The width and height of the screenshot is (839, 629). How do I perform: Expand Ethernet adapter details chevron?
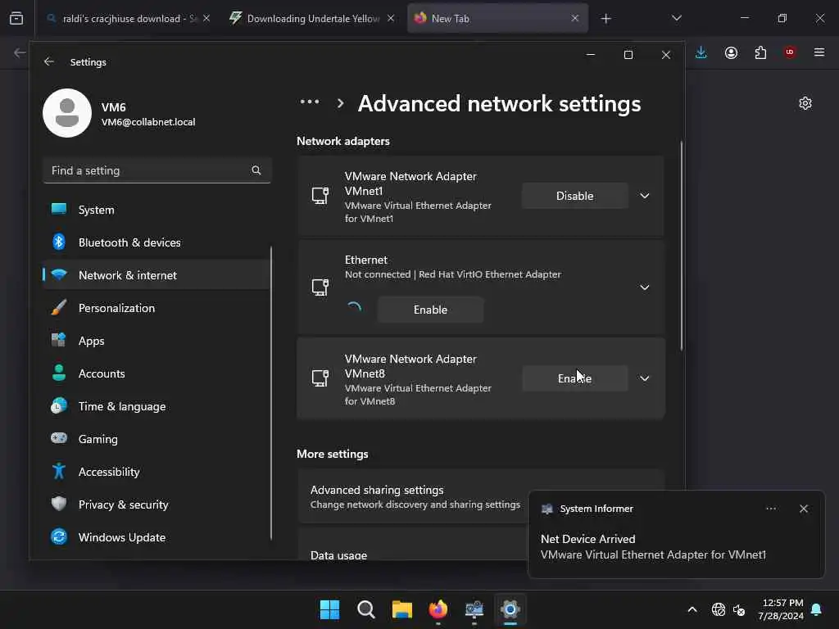pos(645,287)
